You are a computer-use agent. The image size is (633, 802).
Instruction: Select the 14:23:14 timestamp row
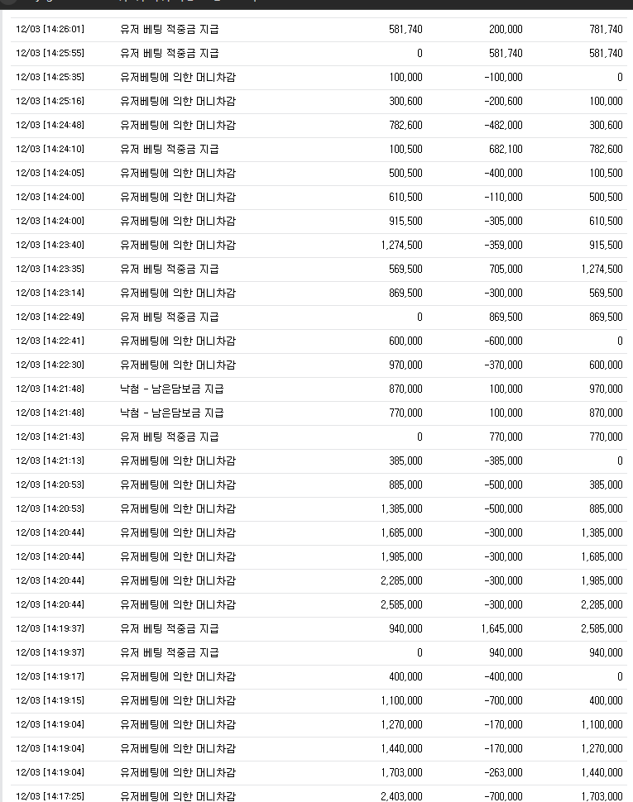pyautogui.click(x=50, y=293)
